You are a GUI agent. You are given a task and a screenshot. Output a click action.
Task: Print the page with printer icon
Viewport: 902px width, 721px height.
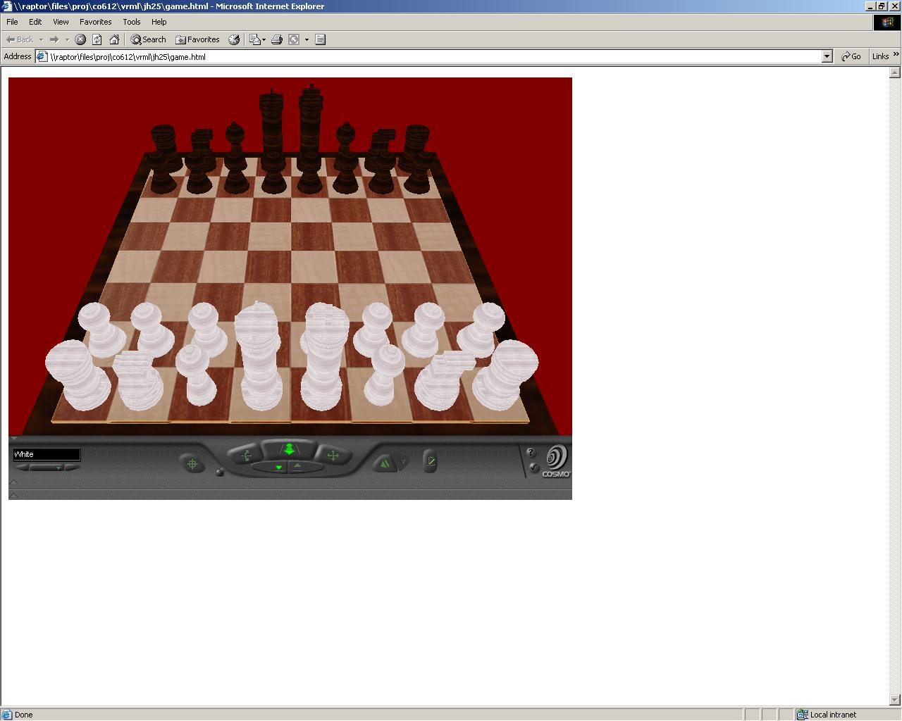(x=277, y=39)
